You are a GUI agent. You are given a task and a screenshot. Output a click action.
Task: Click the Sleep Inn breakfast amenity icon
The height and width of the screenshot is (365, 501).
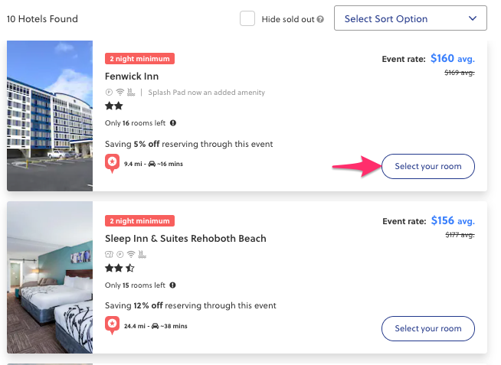[109, 254]
